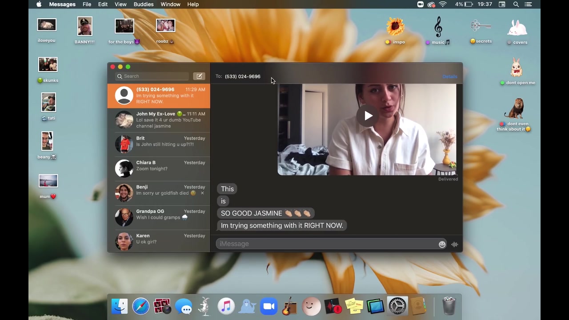Open the Trash in the Dock
Viewport: 569px width, 320px height.
449,306
